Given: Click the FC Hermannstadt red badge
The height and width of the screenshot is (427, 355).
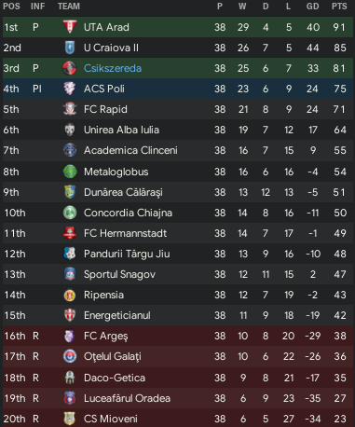Looking at the screenshot, I should (x=70, y=233).
